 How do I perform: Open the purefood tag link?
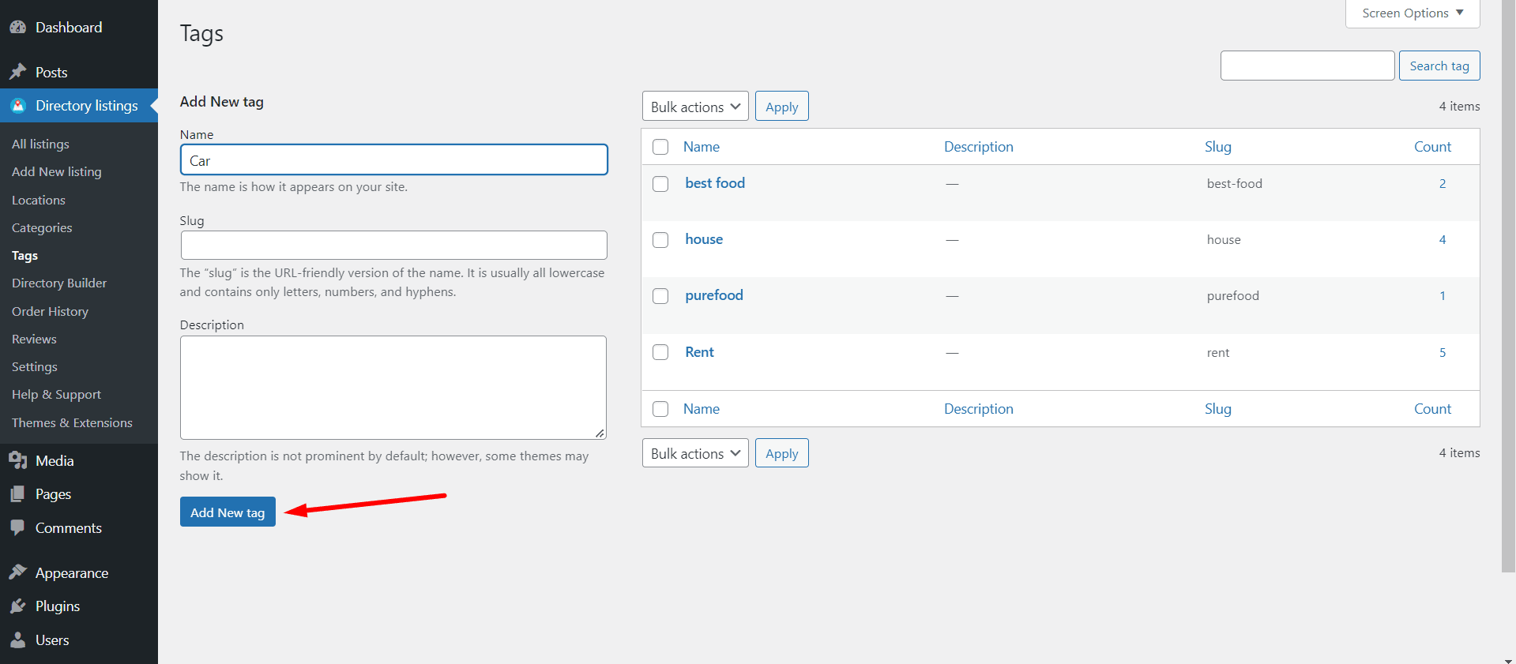point(714,295)
